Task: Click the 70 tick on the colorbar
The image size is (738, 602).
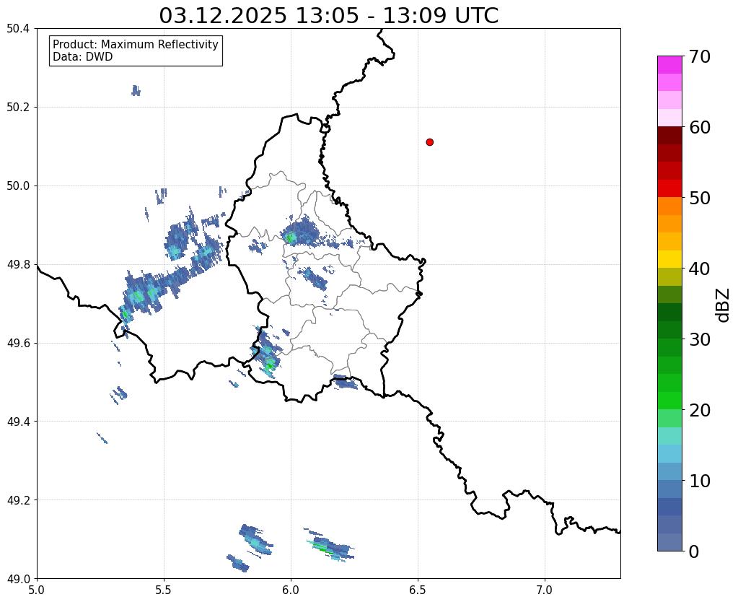Action: (x=700, y=56)
